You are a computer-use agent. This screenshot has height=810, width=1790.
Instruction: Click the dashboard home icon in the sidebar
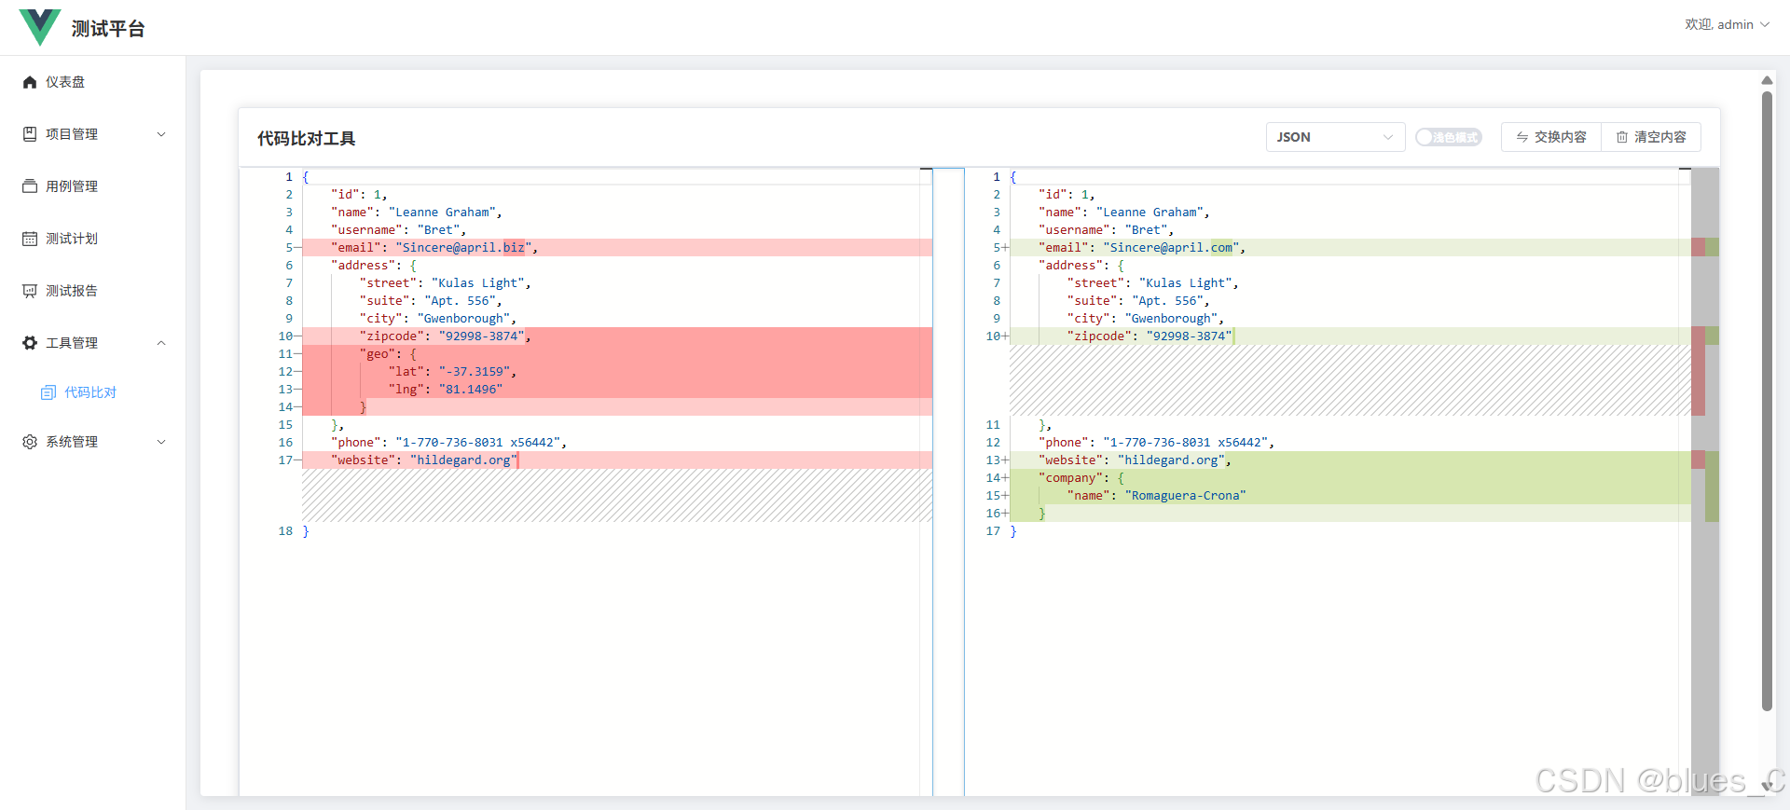pos(30,82)
